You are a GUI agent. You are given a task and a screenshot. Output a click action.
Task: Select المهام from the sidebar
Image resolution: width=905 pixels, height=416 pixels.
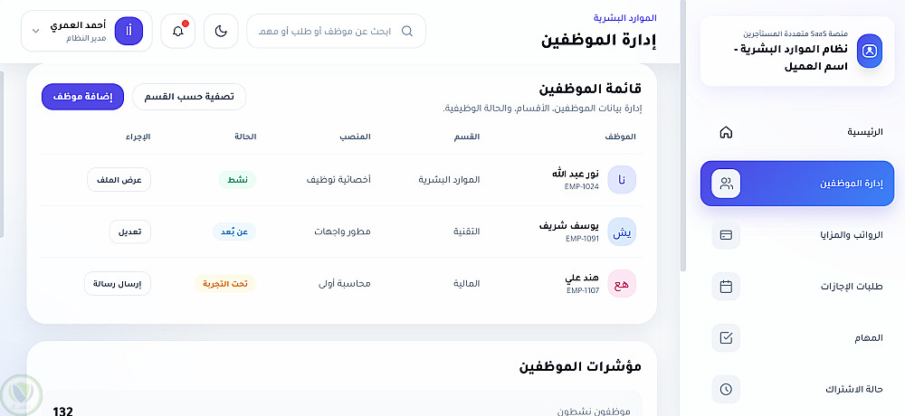click(x=867, y=338)
